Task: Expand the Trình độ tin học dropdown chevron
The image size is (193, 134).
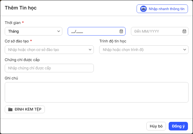Action: pyautogui.click(x=185, y=50)
